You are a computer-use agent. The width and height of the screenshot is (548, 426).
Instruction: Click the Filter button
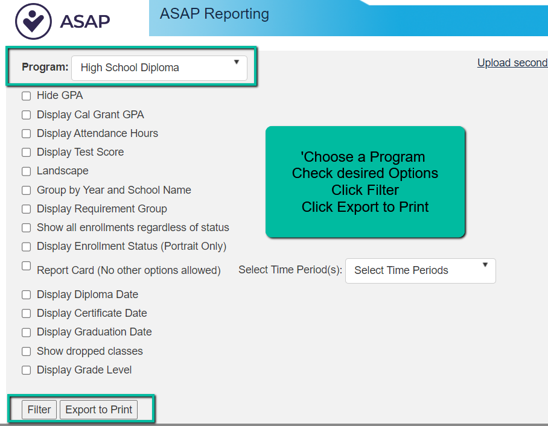point(39,410)
